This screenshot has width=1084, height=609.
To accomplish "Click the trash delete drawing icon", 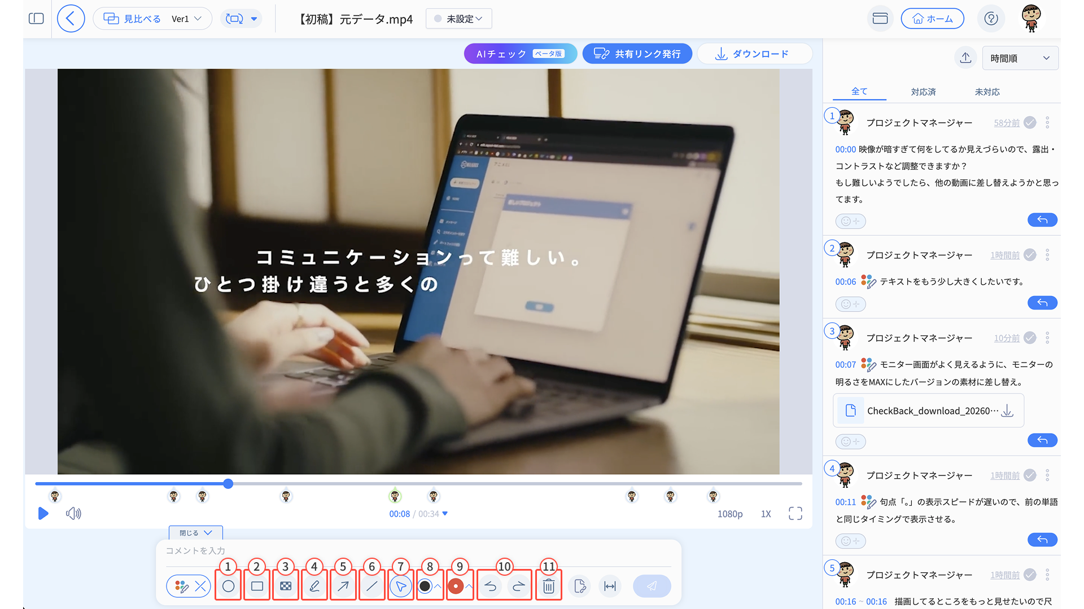I will tap(548, 586).
